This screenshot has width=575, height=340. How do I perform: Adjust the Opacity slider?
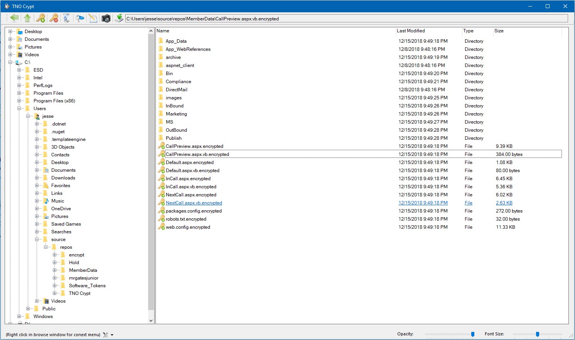click(x=472, y=334)
